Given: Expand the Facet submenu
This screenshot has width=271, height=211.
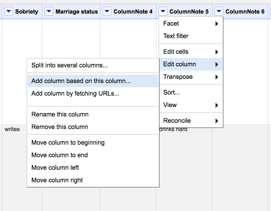Looking at the screenshot, I should [x=191, y=24].
